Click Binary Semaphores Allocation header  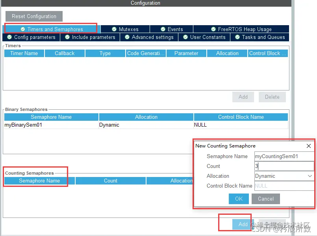[146, 117]
